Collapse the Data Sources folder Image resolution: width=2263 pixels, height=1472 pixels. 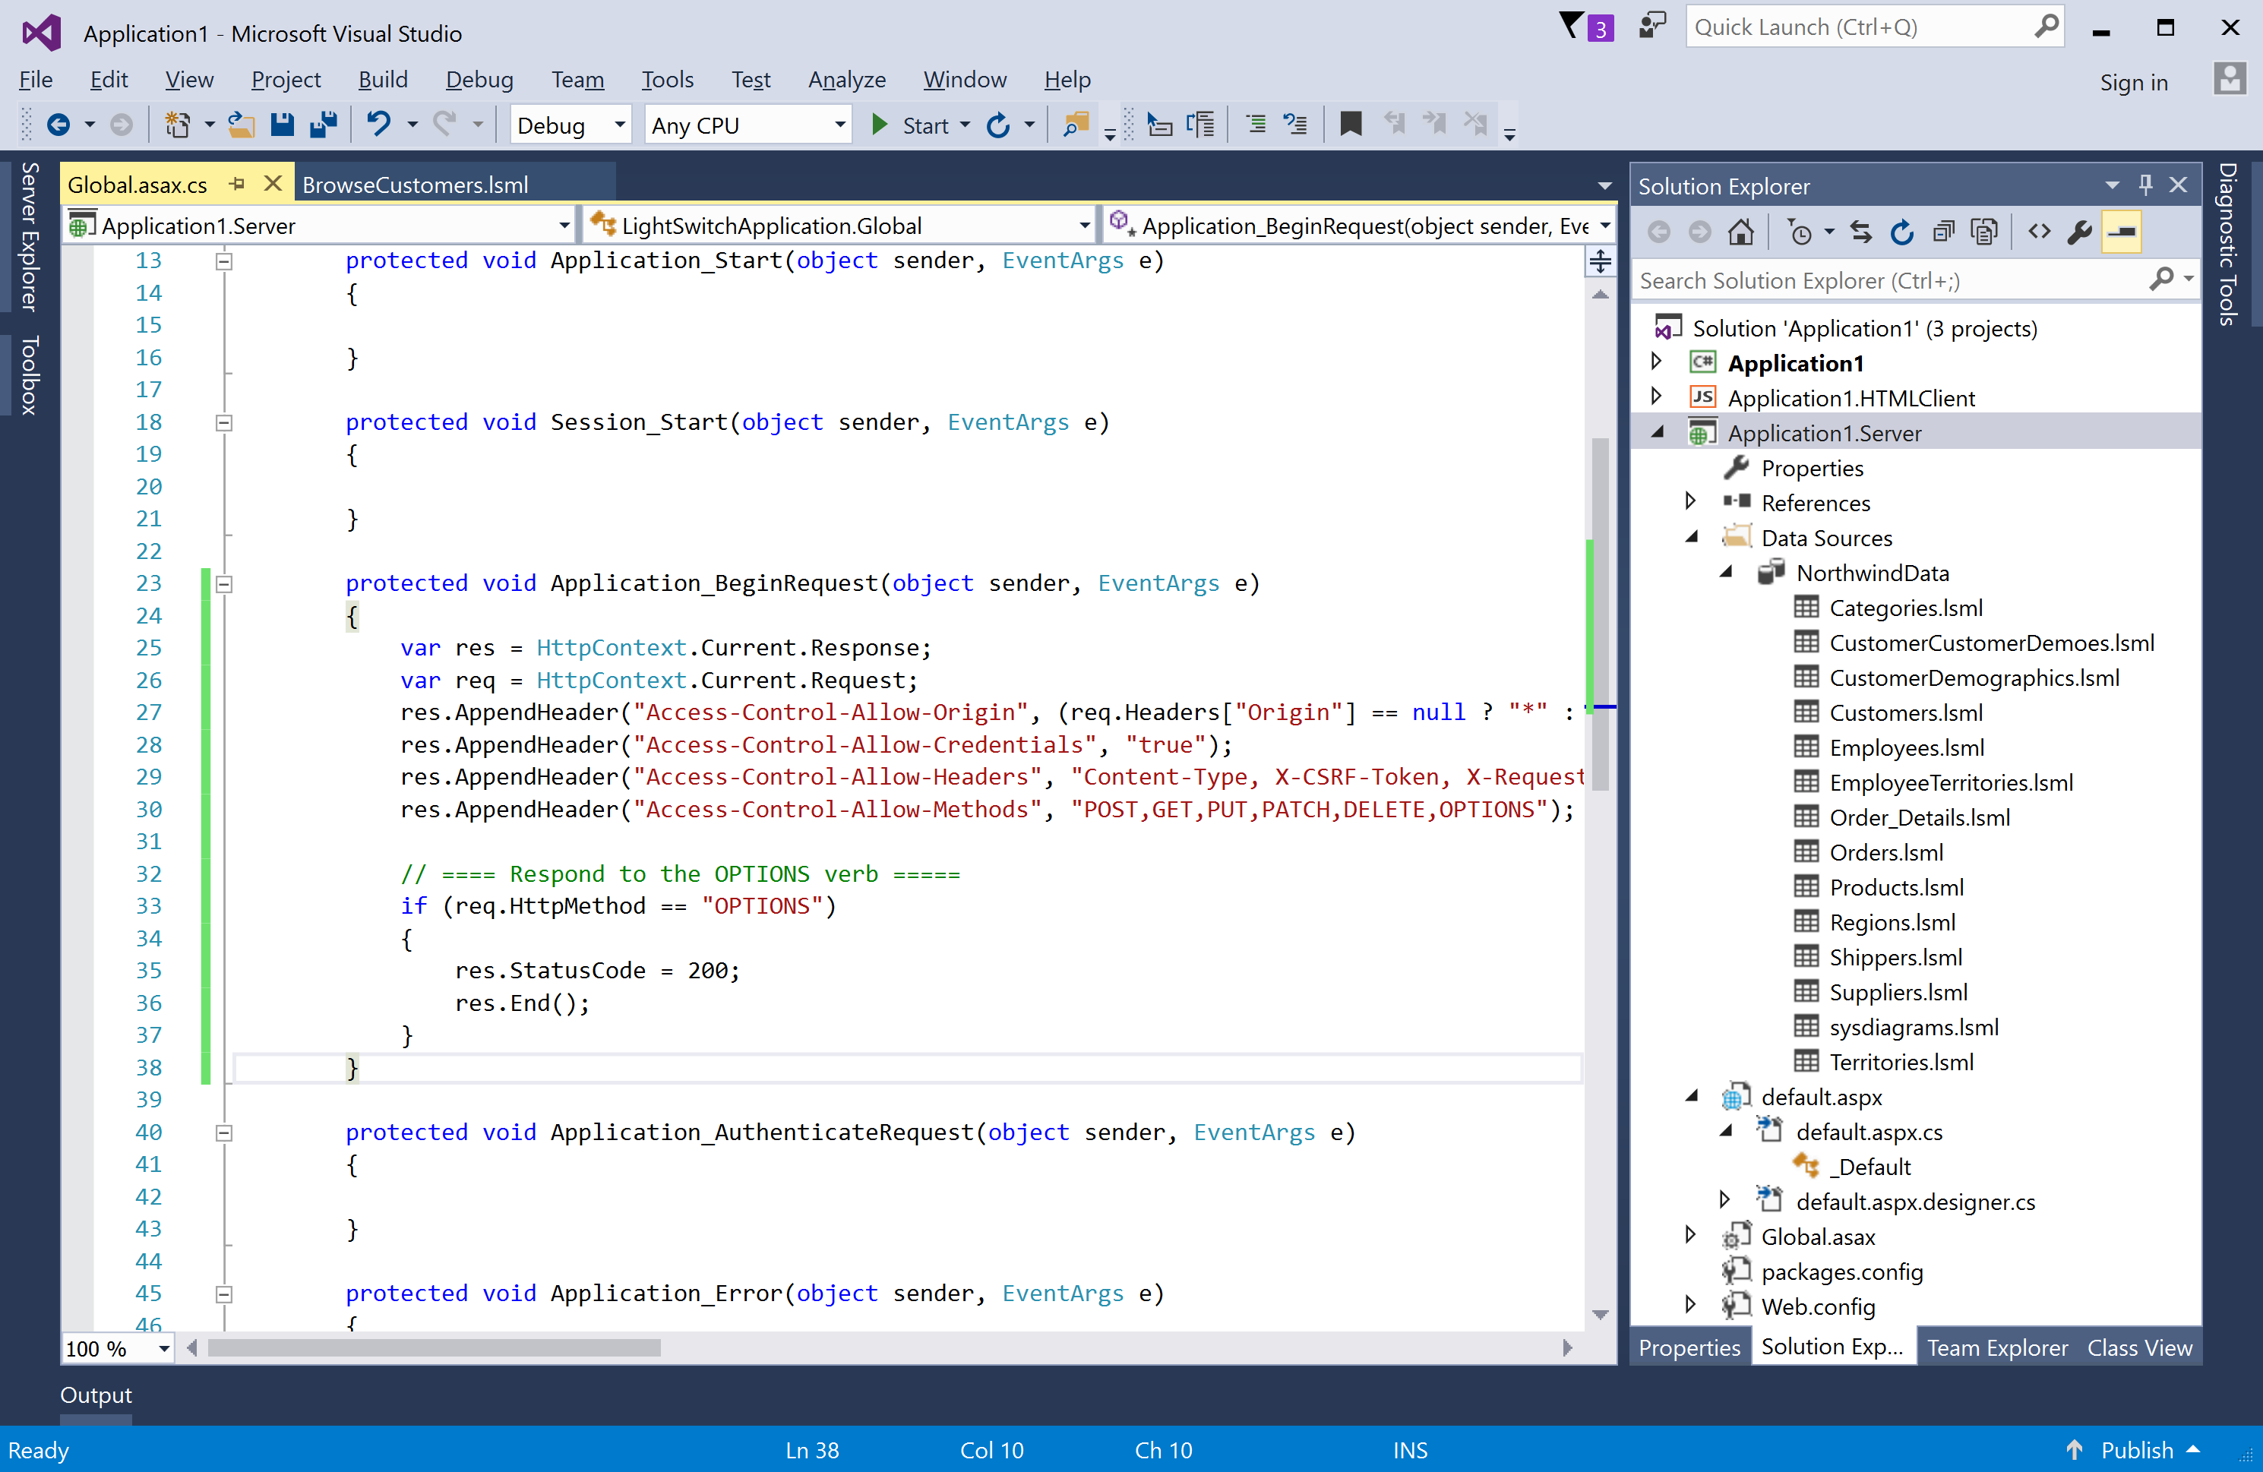(1692, 537)
